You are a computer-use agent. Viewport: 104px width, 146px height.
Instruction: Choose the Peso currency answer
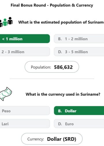pos(25,111)
